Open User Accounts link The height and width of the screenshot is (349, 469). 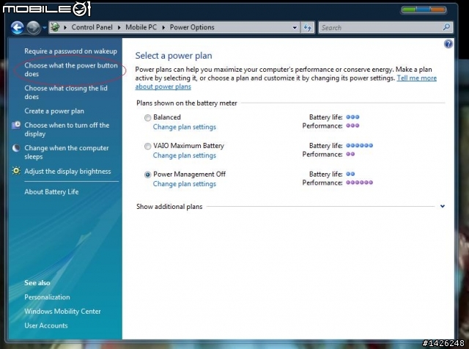coord(46,326)
